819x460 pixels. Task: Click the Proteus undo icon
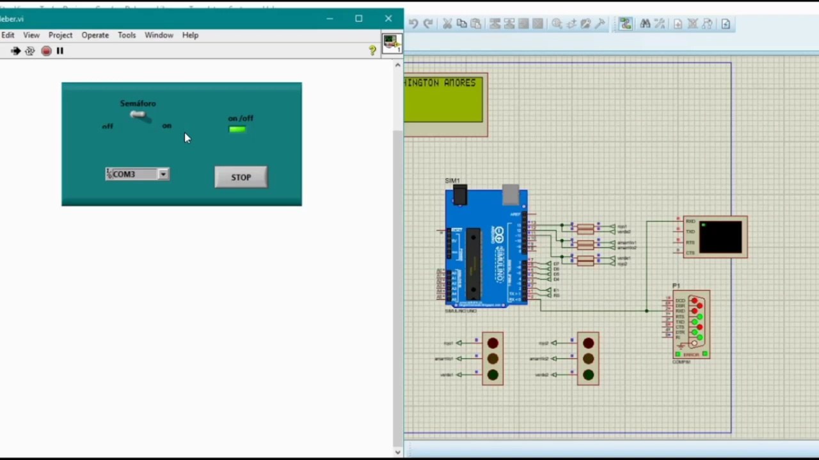413,24
